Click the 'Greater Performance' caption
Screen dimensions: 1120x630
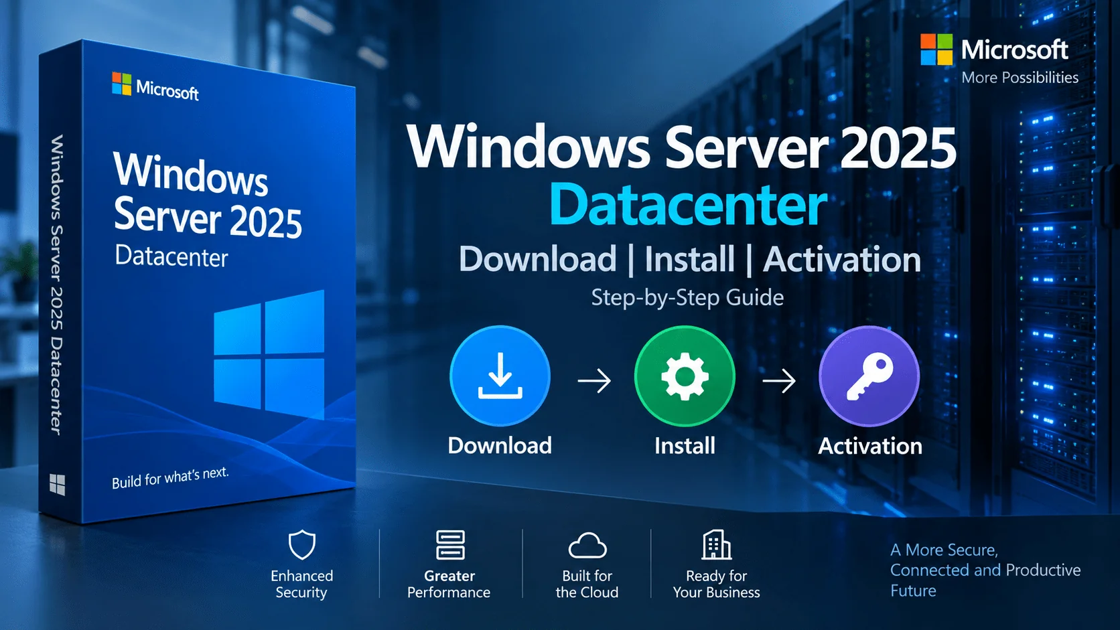pyautogui.click(x=449, y=584)
